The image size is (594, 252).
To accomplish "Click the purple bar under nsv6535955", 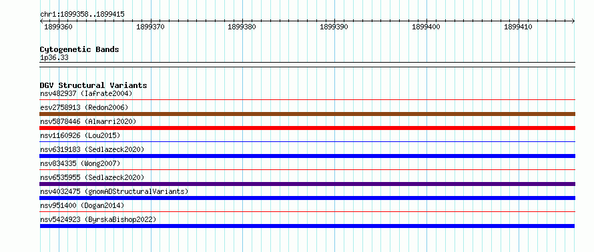I will tap(307, 184).
